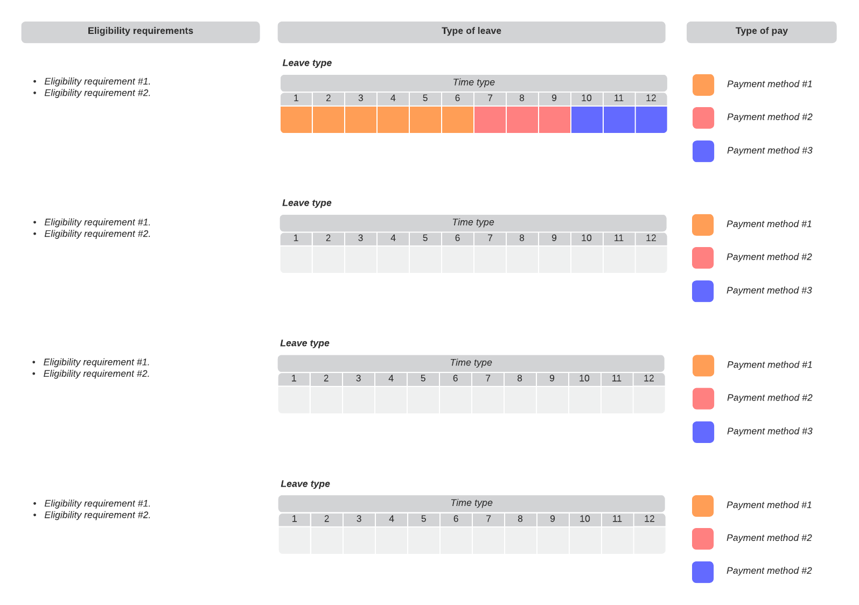Click "Payment method #1" label in fourth legend
The height and width of the screenshot is (605, 859).
(x=769, y=505)
